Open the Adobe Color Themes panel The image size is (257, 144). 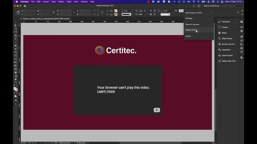click(x=229, y=61)
